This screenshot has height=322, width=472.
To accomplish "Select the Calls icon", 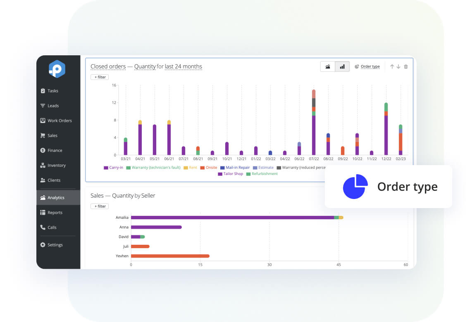I will (x=43, y=227).
